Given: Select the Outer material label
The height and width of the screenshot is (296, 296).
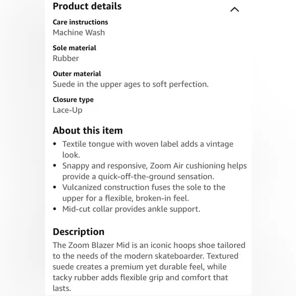Looking at the screenshot, I should coord(77,73).
